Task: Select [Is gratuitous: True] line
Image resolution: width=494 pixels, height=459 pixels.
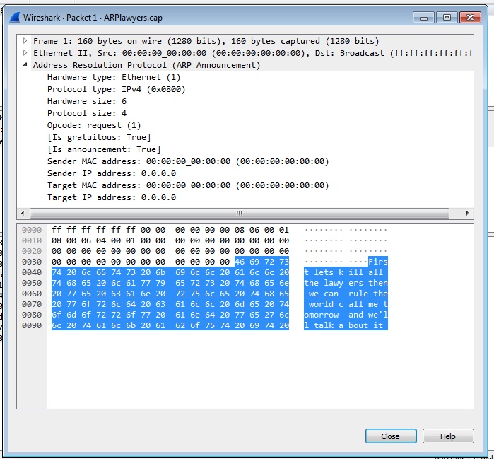Action: pyautogui.click(x=99, y=137)
